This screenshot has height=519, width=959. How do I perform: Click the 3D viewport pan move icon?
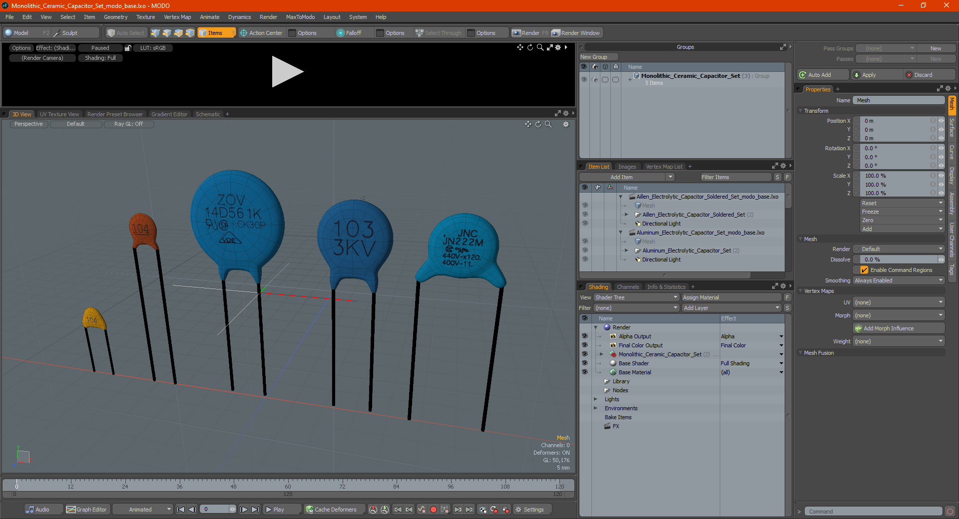pyautogui.click(x=528, y=124)
